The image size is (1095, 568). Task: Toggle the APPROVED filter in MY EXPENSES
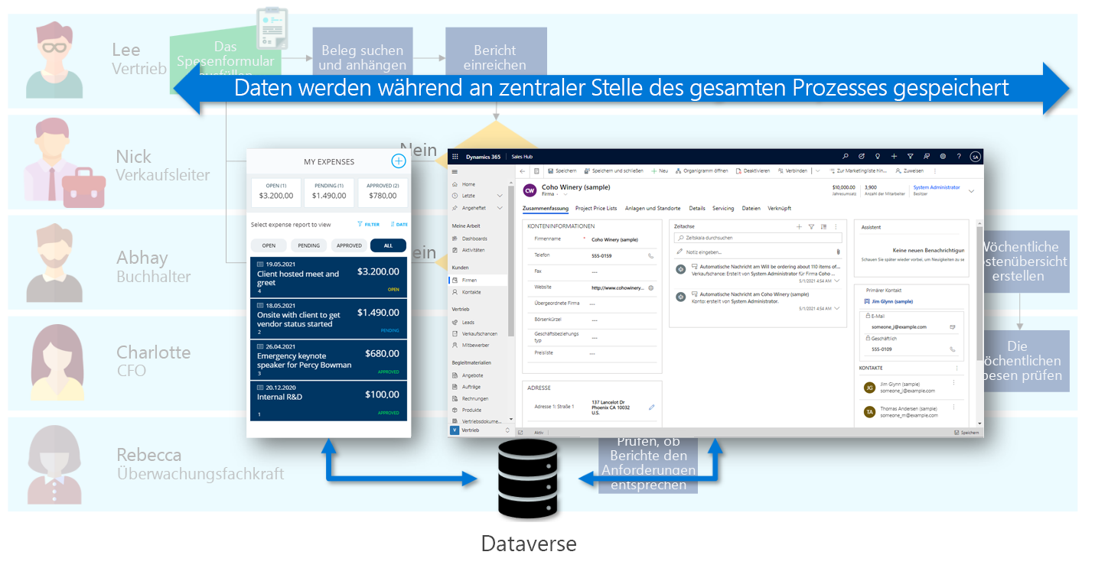(x=349, y=245)
